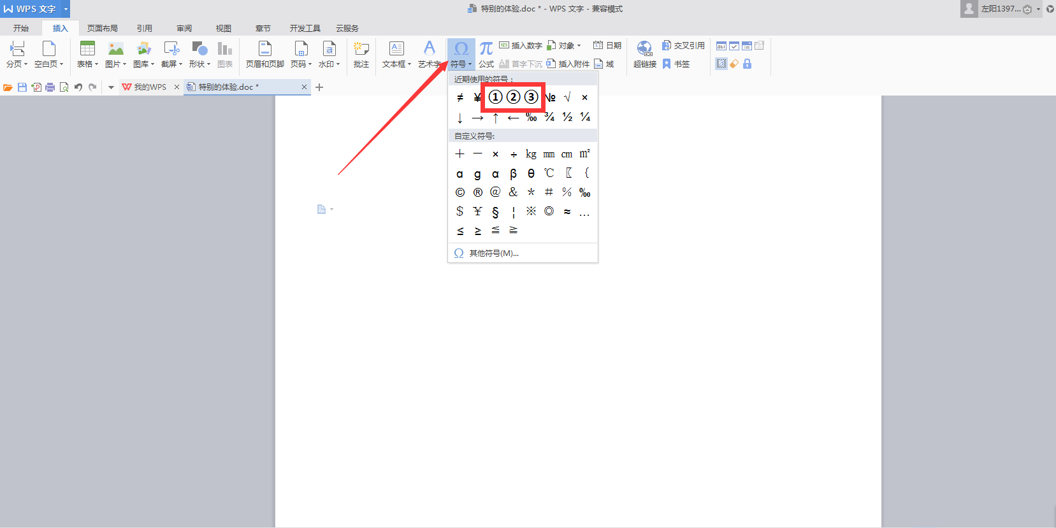Insert the ‰ per mille custom symbol
The image size is (1056, 528).
click(584, 192)
